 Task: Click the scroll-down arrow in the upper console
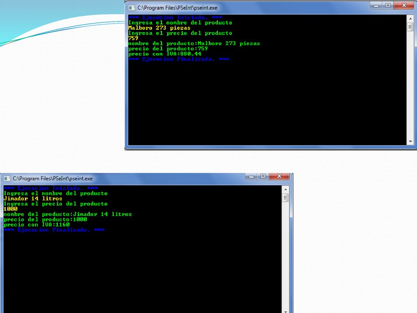[x=410, y=141]
